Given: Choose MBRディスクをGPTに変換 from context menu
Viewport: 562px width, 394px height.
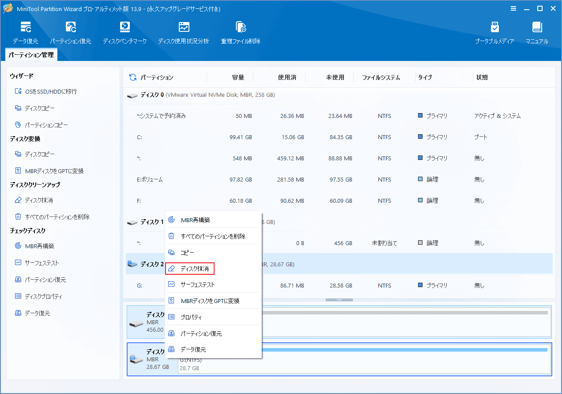Looking at the screenshot, I should (x=213, y=301).
